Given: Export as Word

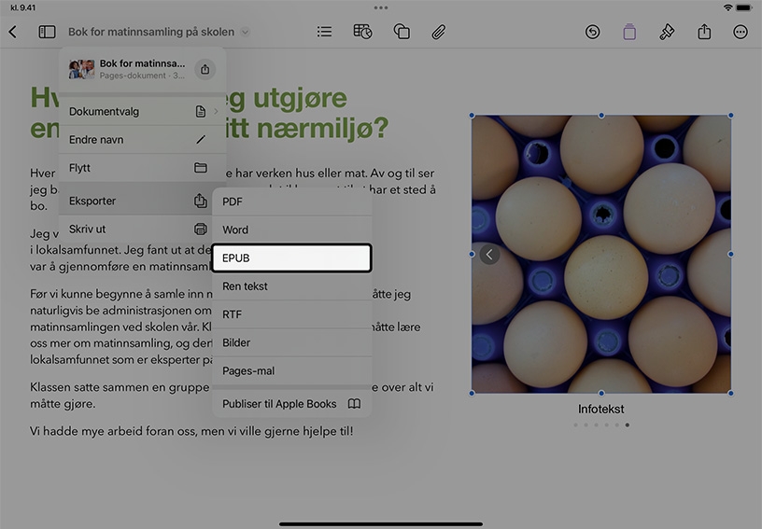Looking at the screenshot, I should click(292, 230).
